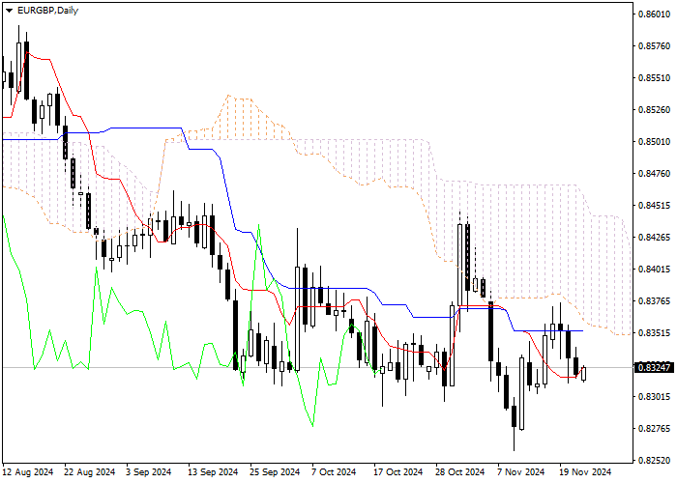Select price level 0.86010 on the scale
This screenshot has width=677, height=483.
[655, 14]
